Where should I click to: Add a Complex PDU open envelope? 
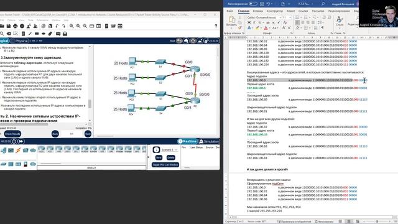point(65,34)
